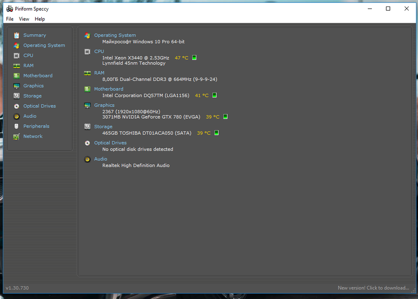This screenshot has height=299, width=418.
Task: Click '2367 (1920x1080@60Hz)' monitor text
Action: point(131,112)
